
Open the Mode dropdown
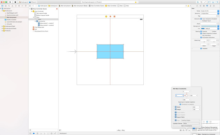click(210, 11)
